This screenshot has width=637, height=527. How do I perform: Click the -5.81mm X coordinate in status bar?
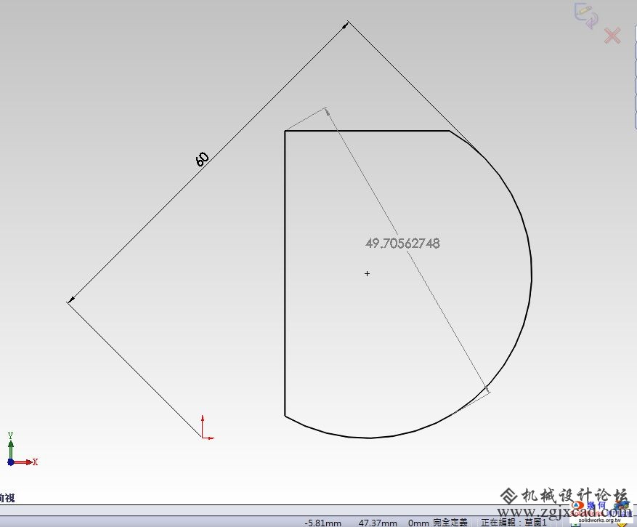[322, 523]
